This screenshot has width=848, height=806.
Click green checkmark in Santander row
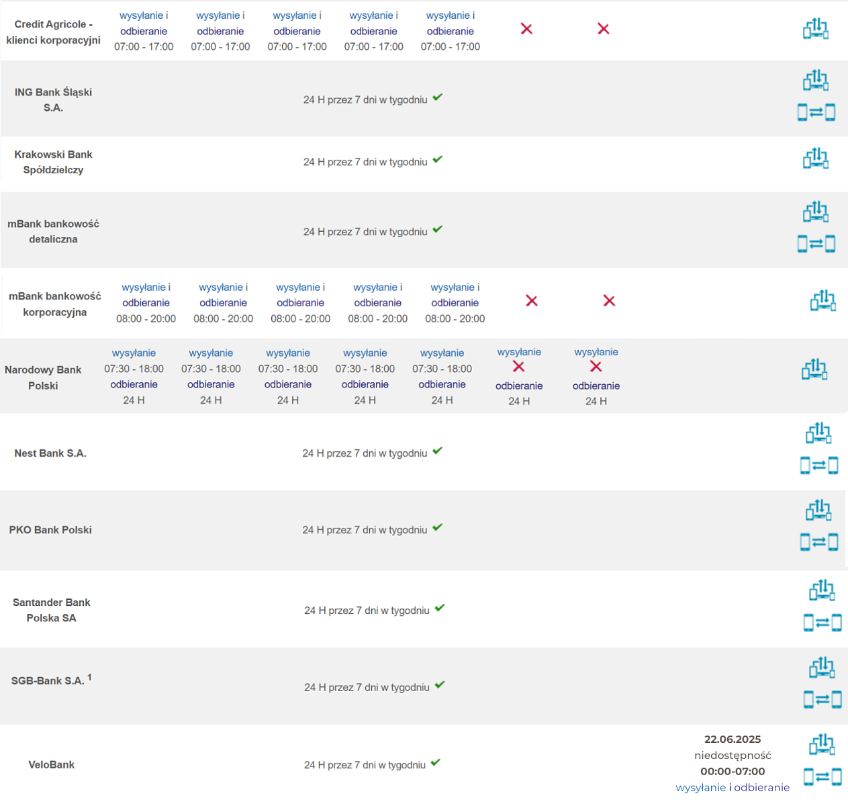click(440, 609)
